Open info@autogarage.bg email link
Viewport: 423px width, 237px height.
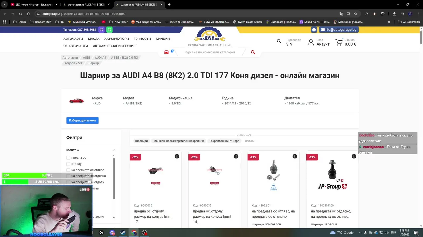point(338,30)
